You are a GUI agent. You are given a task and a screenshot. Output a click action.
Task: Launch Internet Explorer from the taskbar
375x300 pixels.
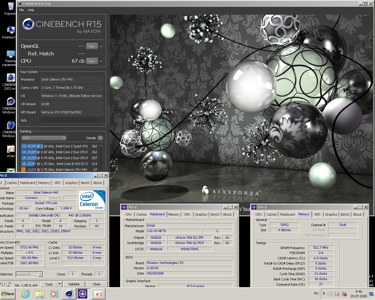tap(25, 294)
